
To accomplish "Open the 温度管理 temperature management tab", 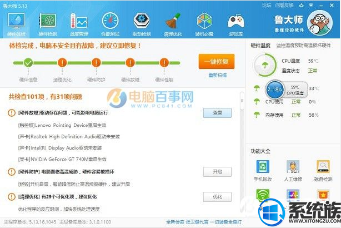I will coord(79,24).
